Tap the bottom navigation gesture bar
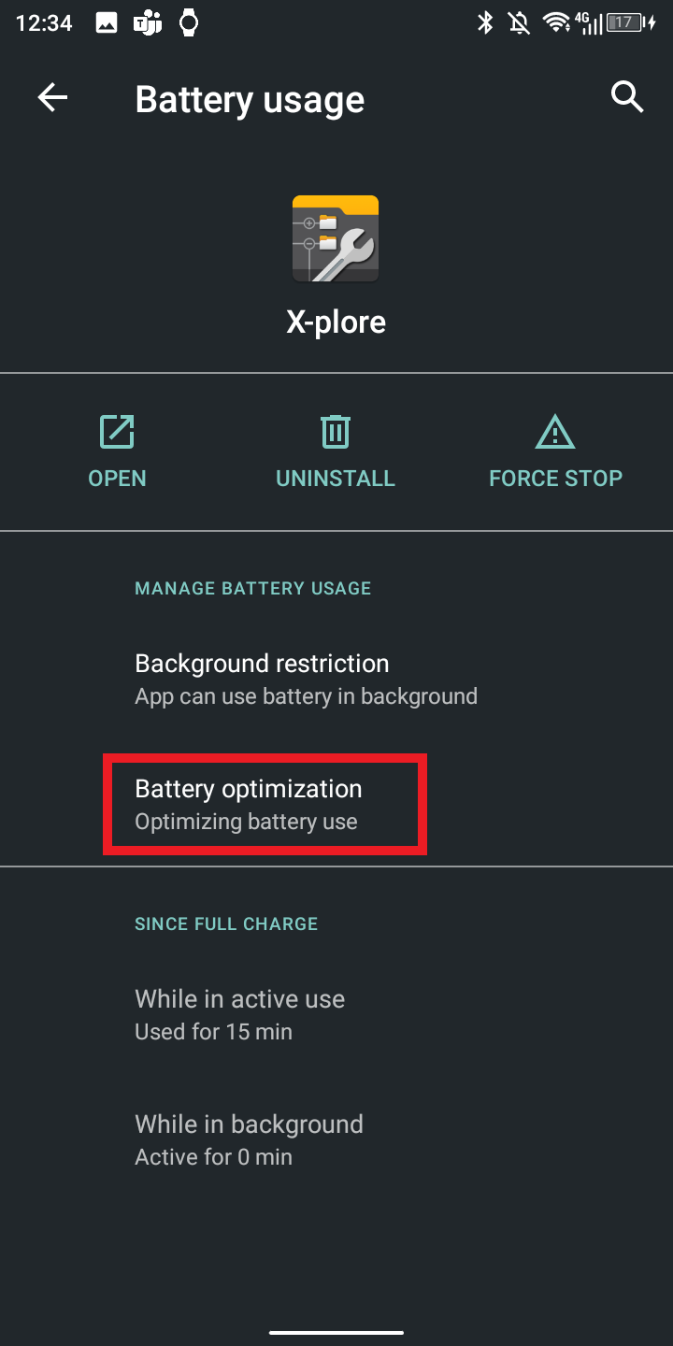The width and height of the screenshot is (673, 1346). point(336,1332)
